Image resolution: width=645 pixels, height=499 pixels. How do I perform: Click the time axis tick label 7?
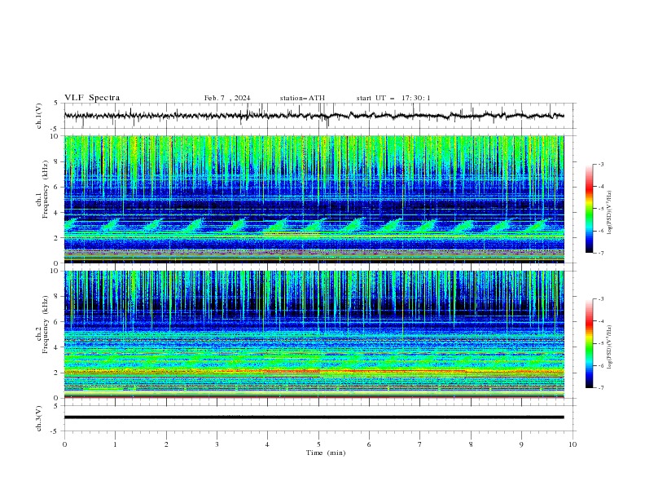coord(420,444)
